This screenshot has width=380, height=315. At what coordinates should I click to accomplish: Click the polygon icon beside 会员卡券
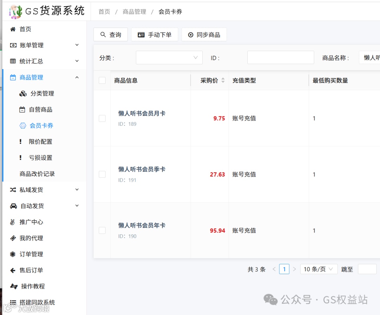(x=23, y=125)
